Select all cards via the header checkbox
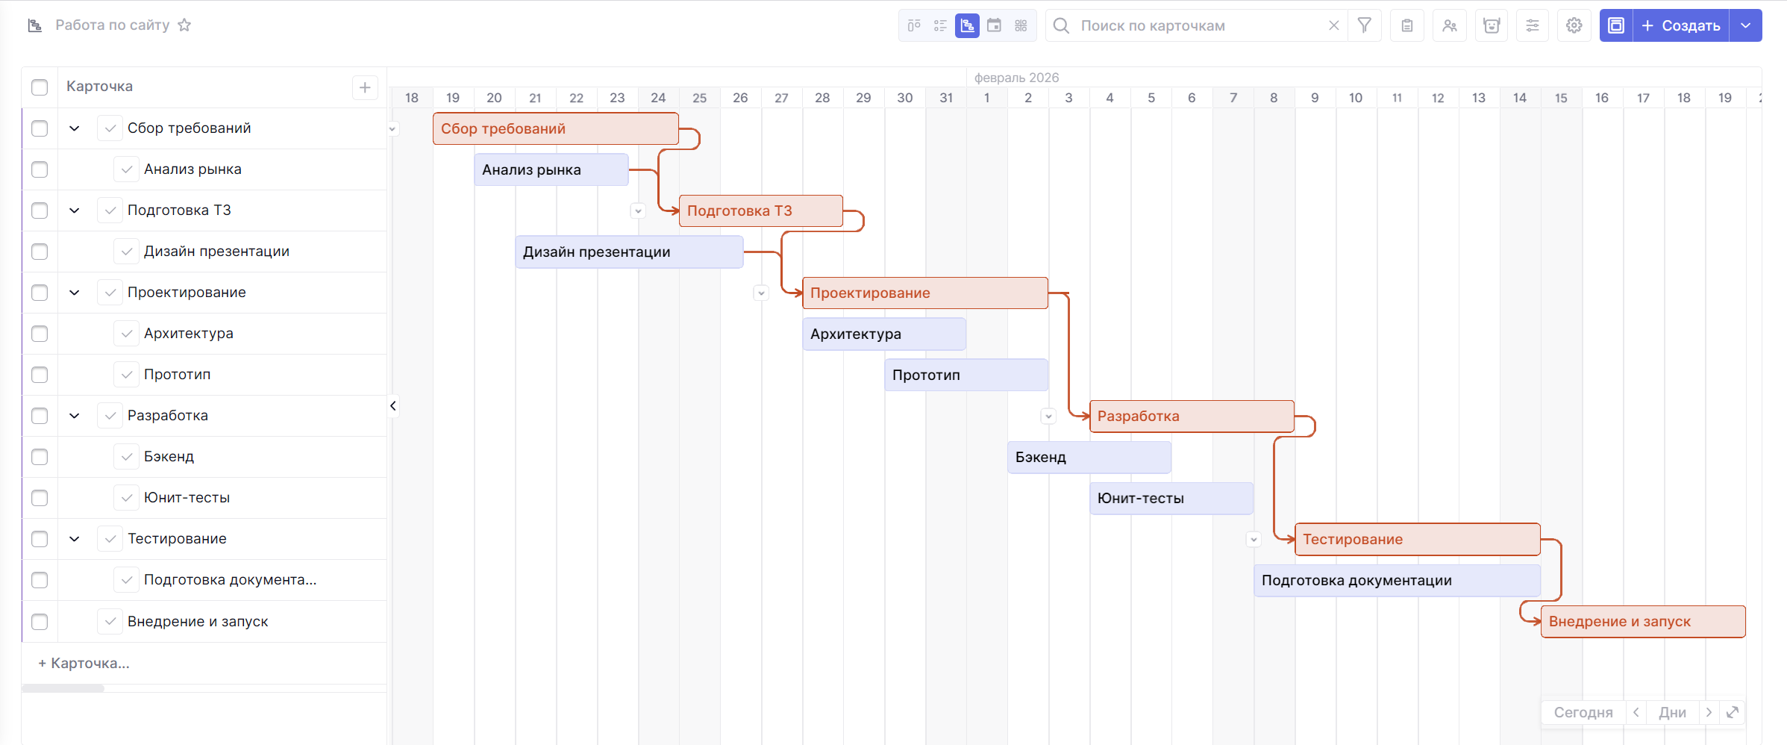The height and width of the screenshot is (745, 1787). pos(40,87)
